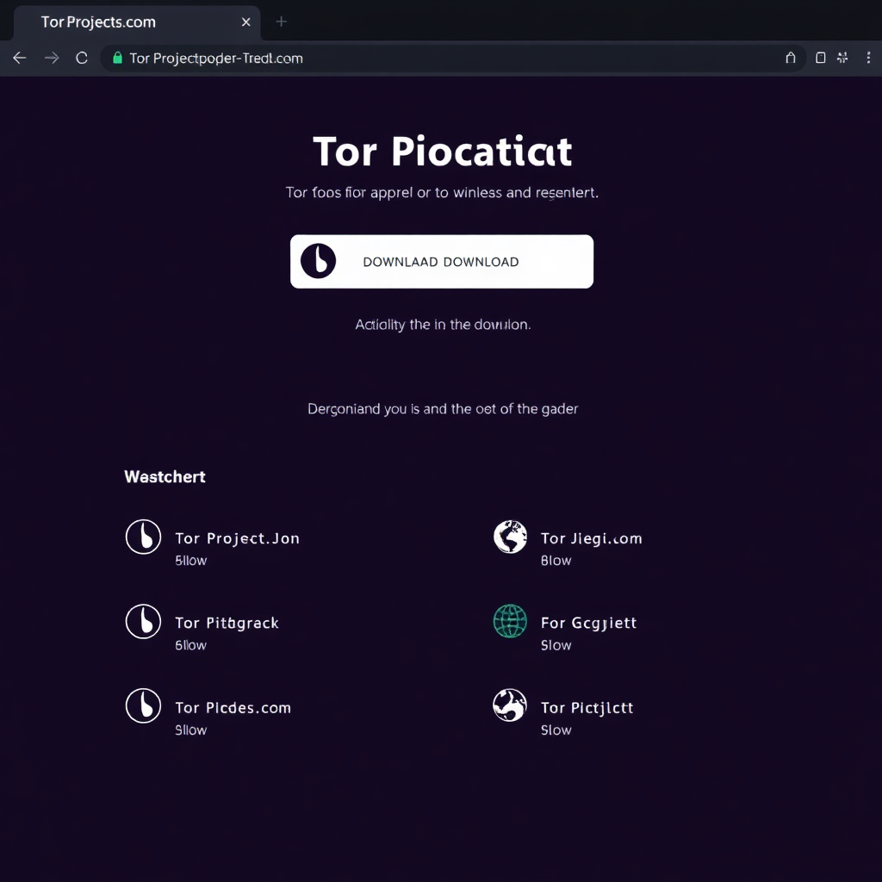Click 'Dergoniand you is and the oet' text
The width and height of the screenshot is (882, 882).
403,409
